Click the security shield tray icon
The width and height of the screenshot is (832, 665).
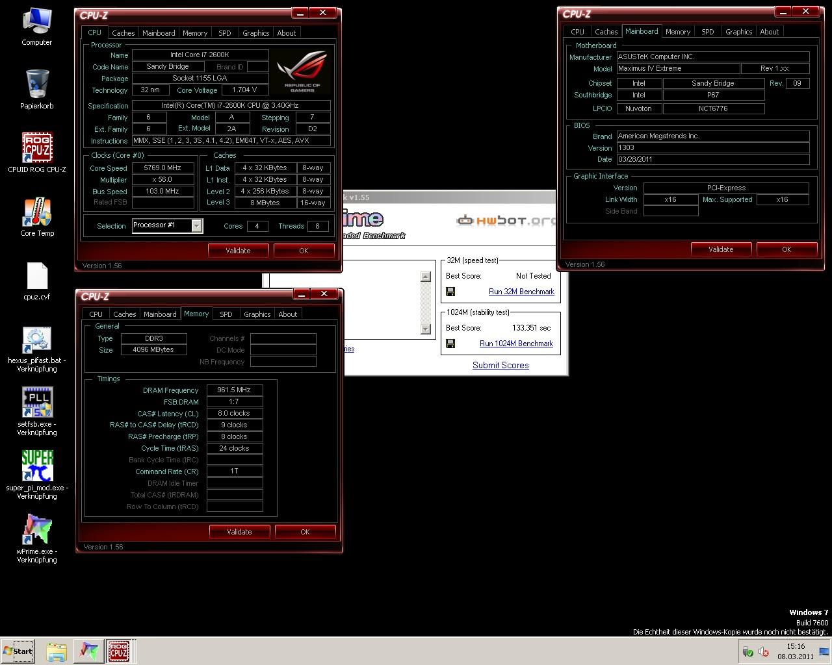(748, 652)
